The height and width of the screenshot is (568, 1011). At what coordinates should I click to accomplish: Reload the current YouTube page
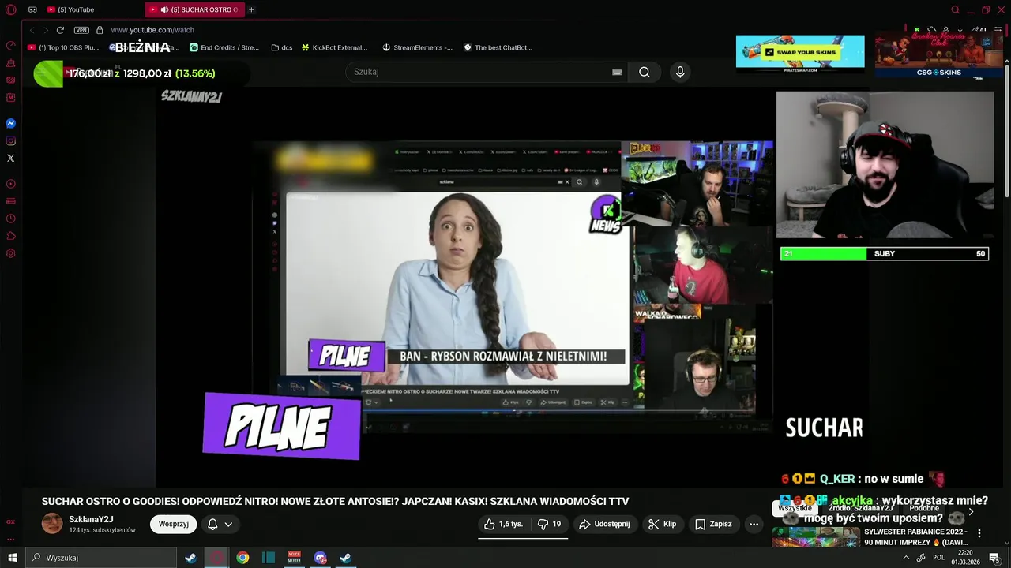coord(60,30)
